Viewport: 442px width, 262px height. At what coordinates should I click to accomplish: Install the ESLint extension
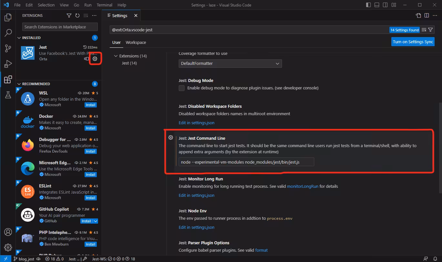(91, 198)
